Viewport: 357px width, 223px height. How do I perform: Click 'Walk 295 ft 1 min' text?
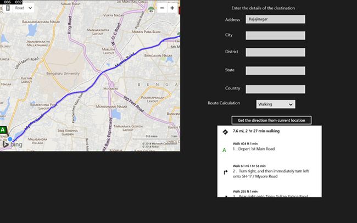pyautogui.click(x=245, y=191)
